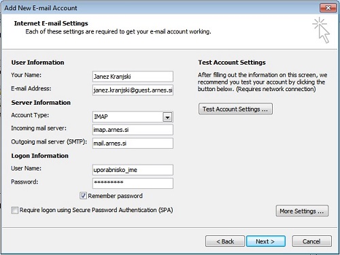Open the Account Type dropdown arrow
The height and width of the screenshot is (255, 340).
tap(167, 117)
